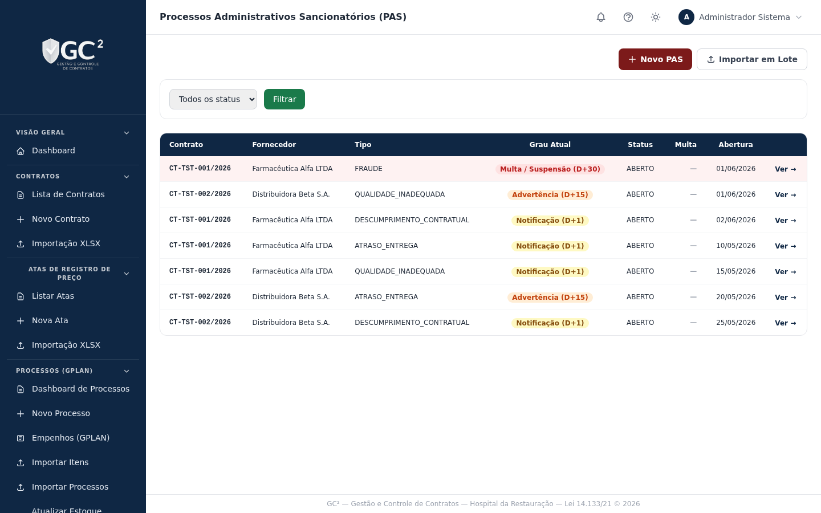Open the Todos os status dropdown
821x513 pixels.
pos(213,99)
